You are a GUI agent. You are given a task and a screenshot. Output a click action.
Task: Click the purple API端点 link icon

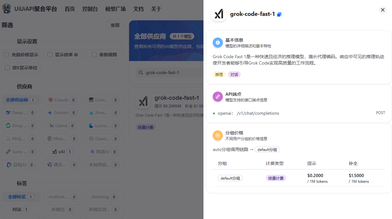pyautogui.click(x=217, y=97)
